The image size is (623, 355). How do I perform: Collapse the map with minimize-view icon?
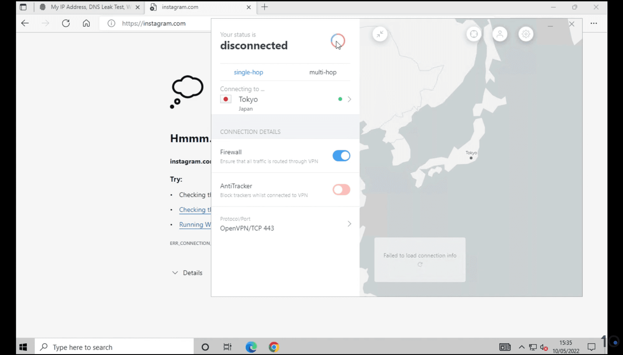coord(380,34)
